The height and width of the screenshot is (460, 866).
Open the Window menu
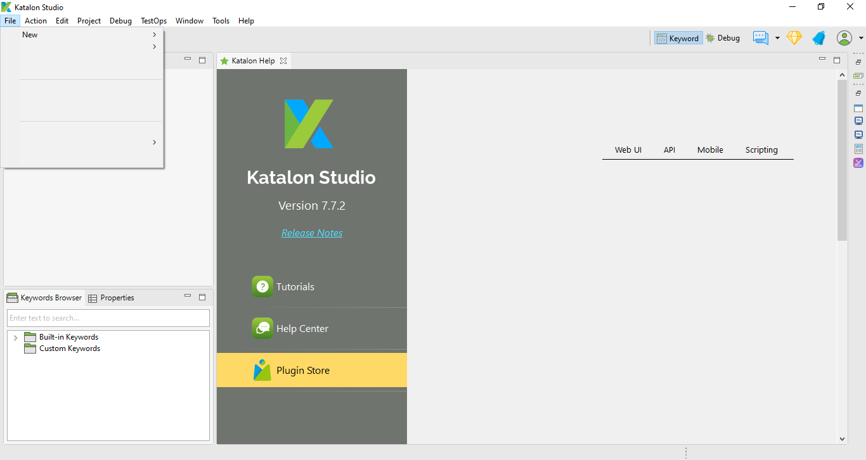190,21
